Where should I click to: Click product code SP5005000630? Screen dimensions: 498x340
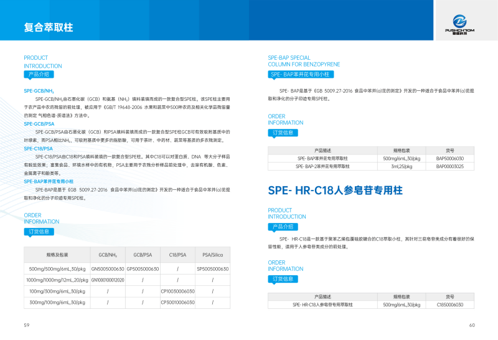click(212, 269)
